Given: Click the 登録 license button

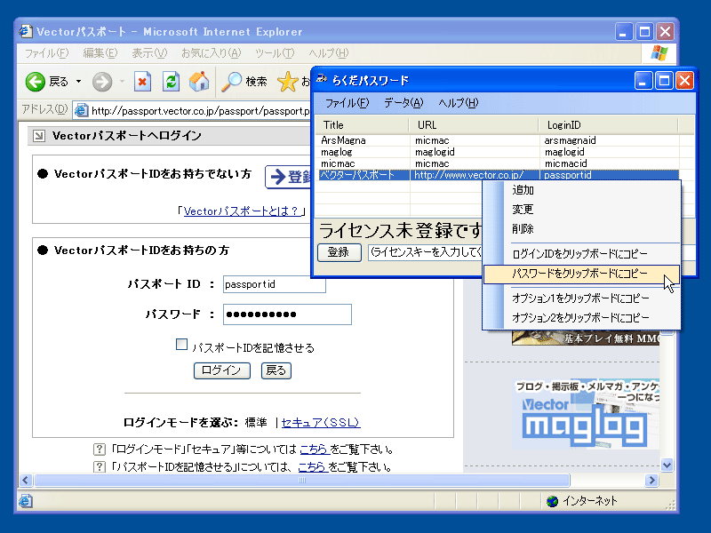Looking at the screenshot, I should (340, 252).
